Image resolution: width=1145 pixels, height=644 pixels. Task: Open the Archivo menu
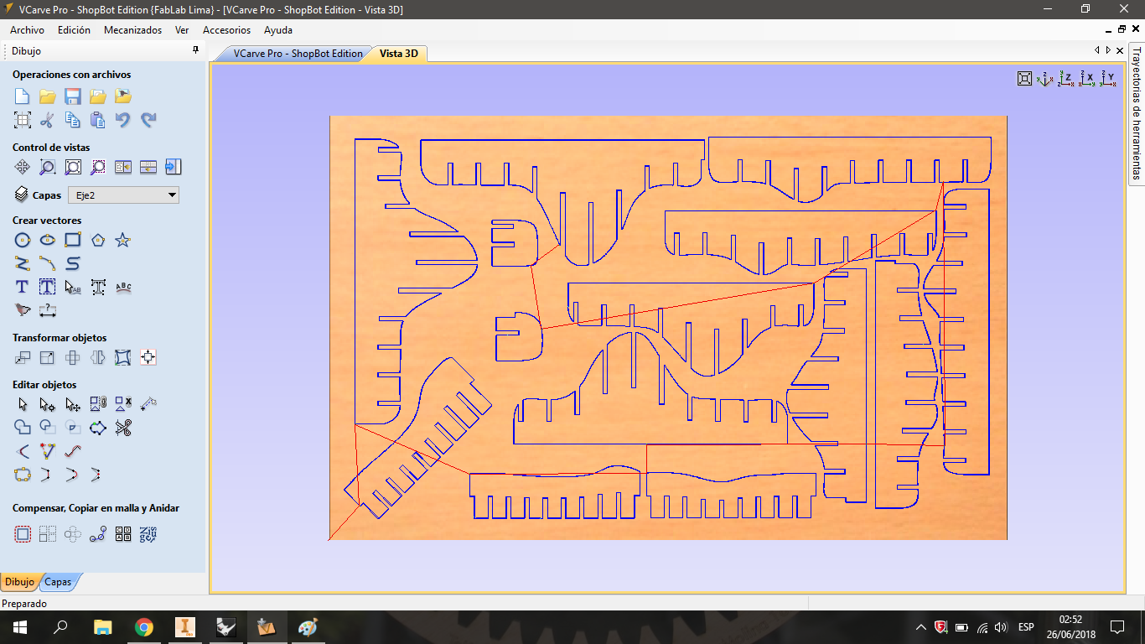pos(28,29)
